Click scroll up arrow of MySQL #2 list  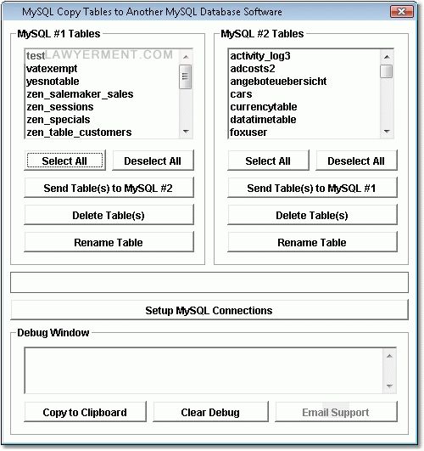tap(387, 57)
